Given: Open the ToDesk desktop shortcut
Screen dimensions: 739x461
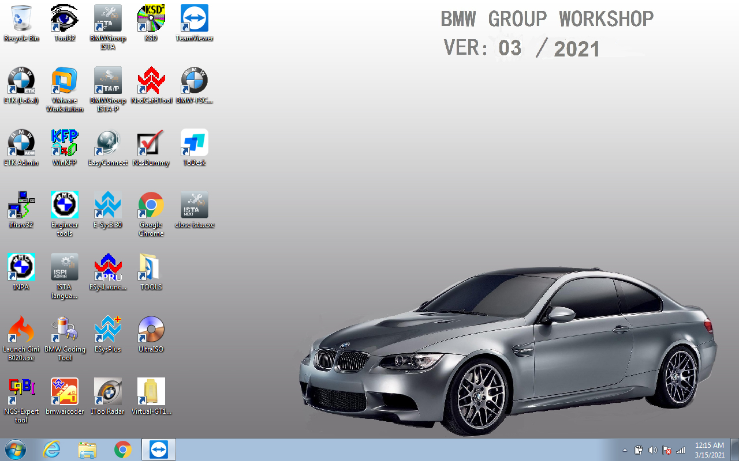Looking at the screenshot, I should (x=195, y=148).
